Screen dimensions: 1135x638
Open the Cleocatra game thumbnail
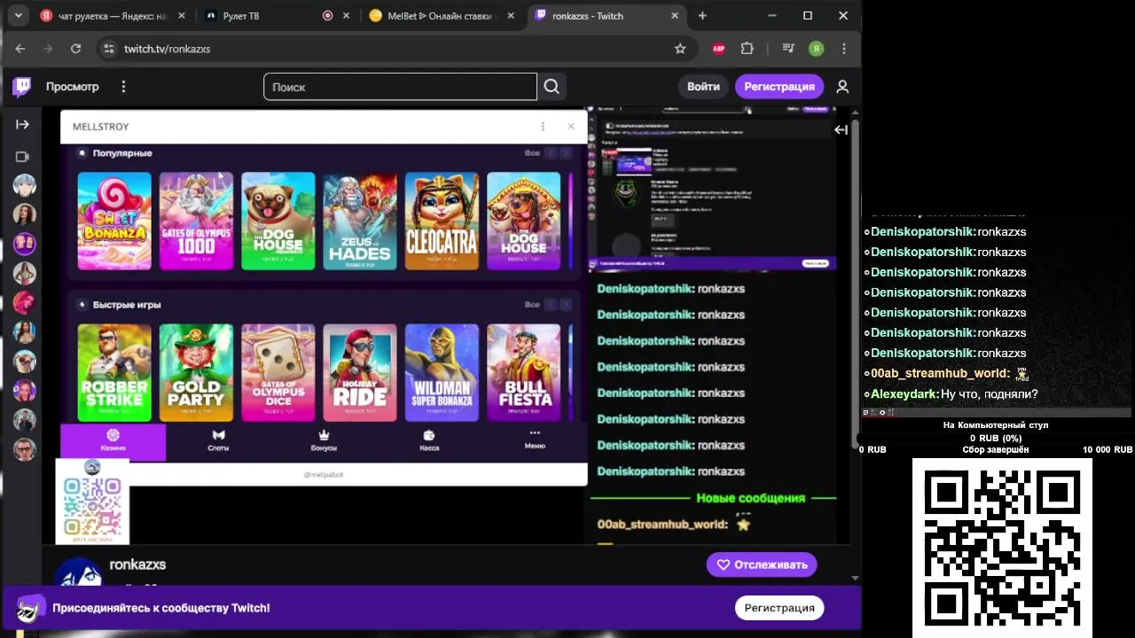442,221
